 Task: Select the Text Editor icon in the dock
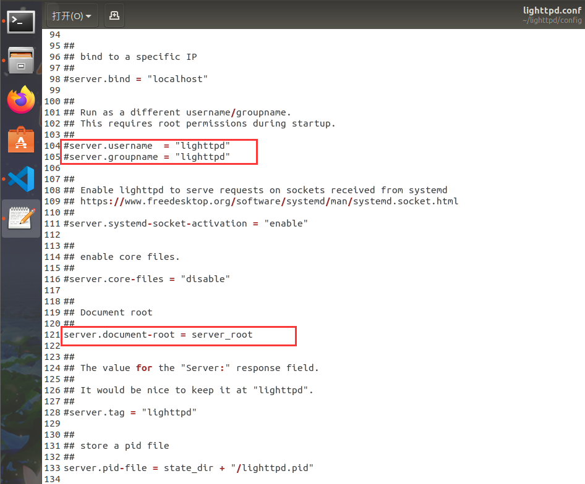tap(20, 218)
